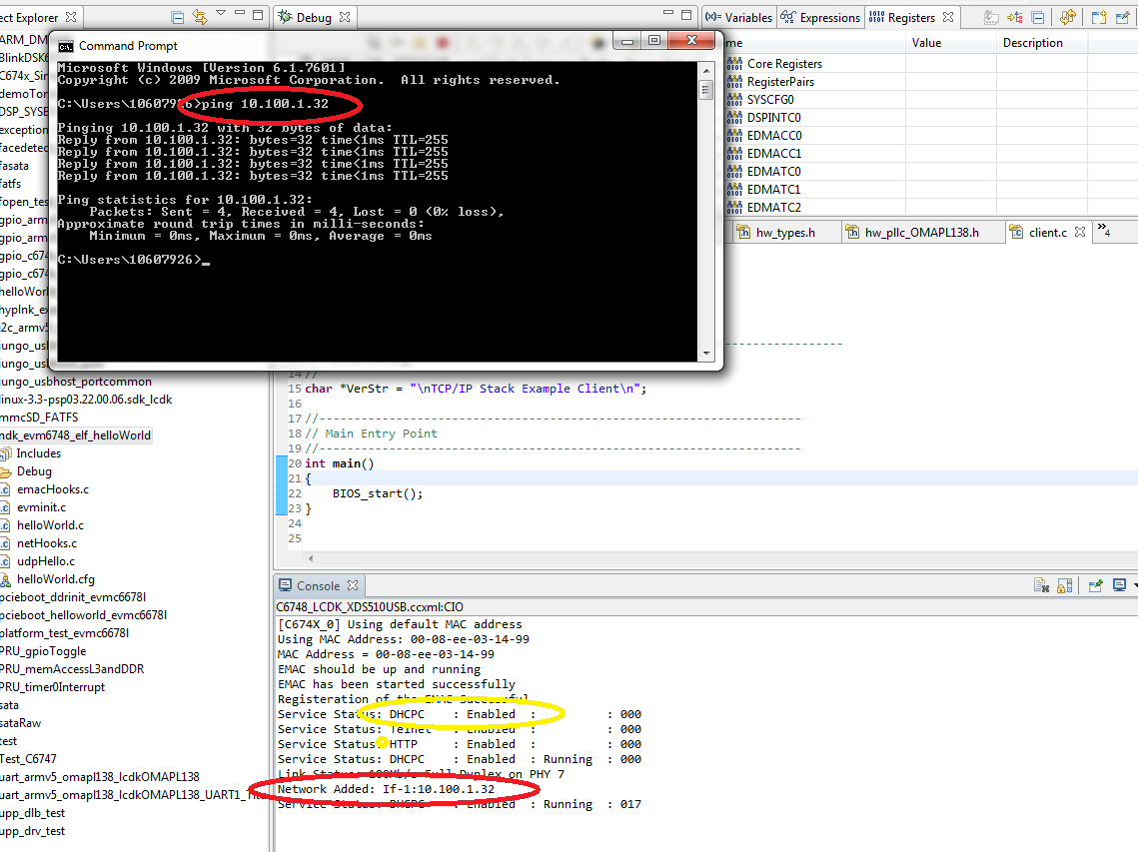Close the Console tab

pos(353,585)
